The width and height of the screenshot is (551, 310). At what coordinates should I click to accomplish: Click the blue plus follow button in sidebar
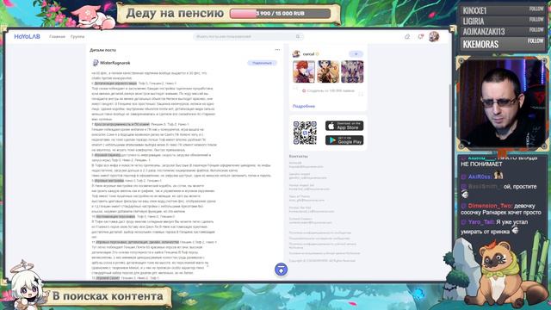pos(356,54)
